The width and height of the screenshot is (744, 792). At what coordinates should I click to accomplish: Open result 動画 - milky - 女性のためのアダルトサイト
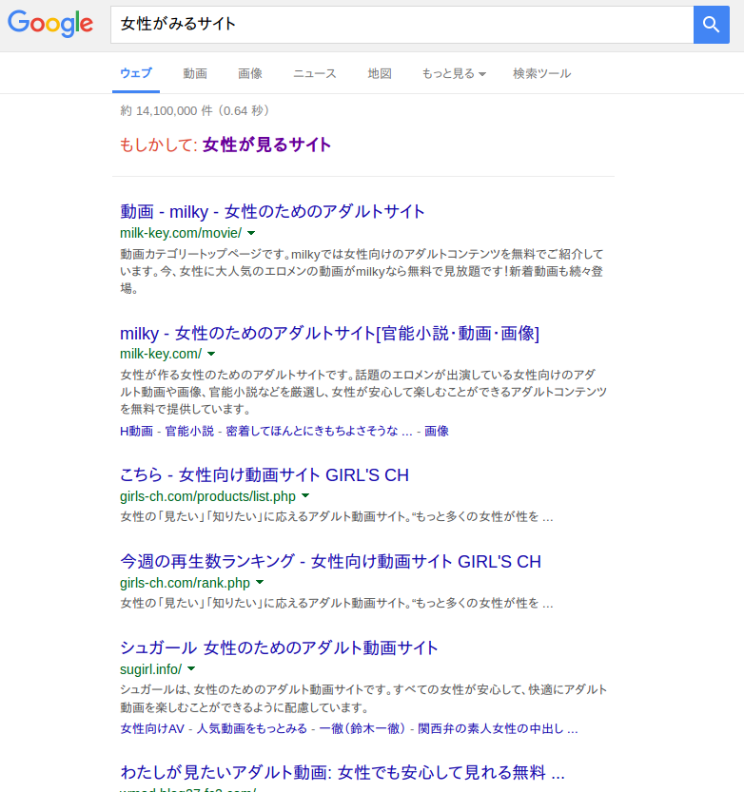click(272, 212)
